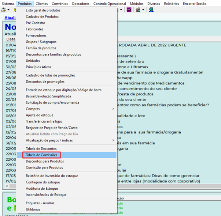
Task: Open the Módulos menu
Action: 137,4
